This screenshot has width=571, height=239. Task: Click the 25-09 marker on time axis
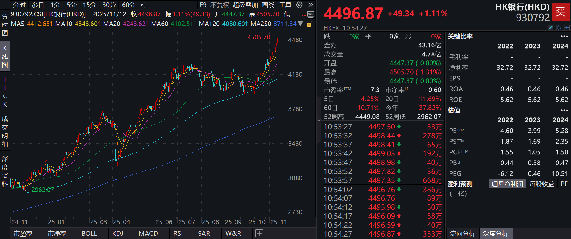(233, 222)
